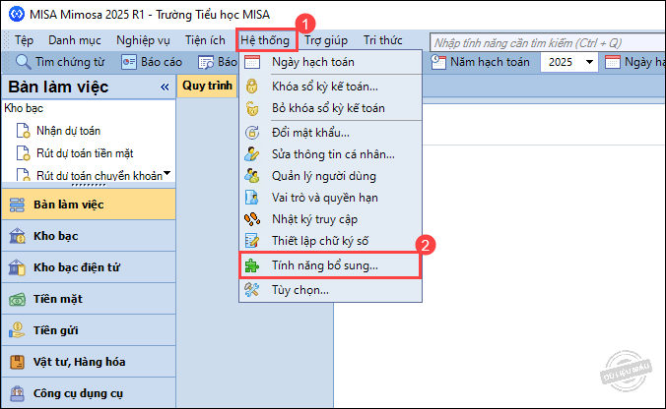The width and height of the screenshot is (666, 409).
Task: Click the Kho bạc group header text
Action: [x=24, y=108]
